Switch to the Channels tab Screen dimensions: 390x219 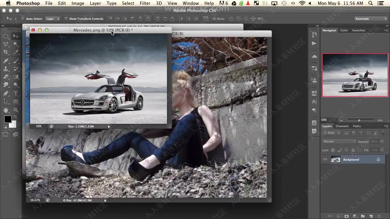tap(342, 126)
